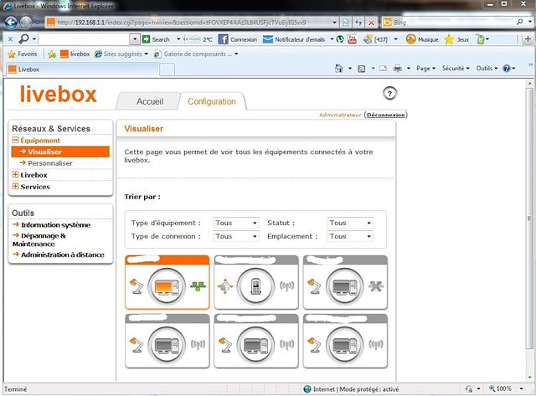Open the Type d'équipement dropdown
This screenshot has width=536, height=396.
236,224
